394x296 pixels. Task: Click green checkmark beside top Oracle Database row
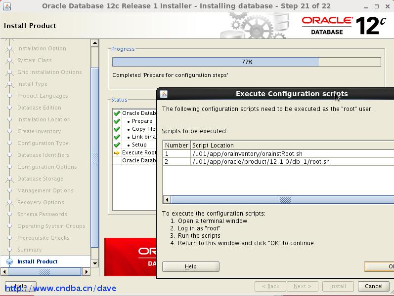pyautogui.click(x=117, y=113)
